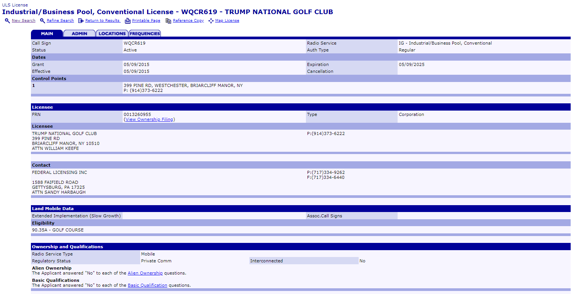The image size is (571, 294).
Task: Select the MAIN tab
Action: point(47,34)
